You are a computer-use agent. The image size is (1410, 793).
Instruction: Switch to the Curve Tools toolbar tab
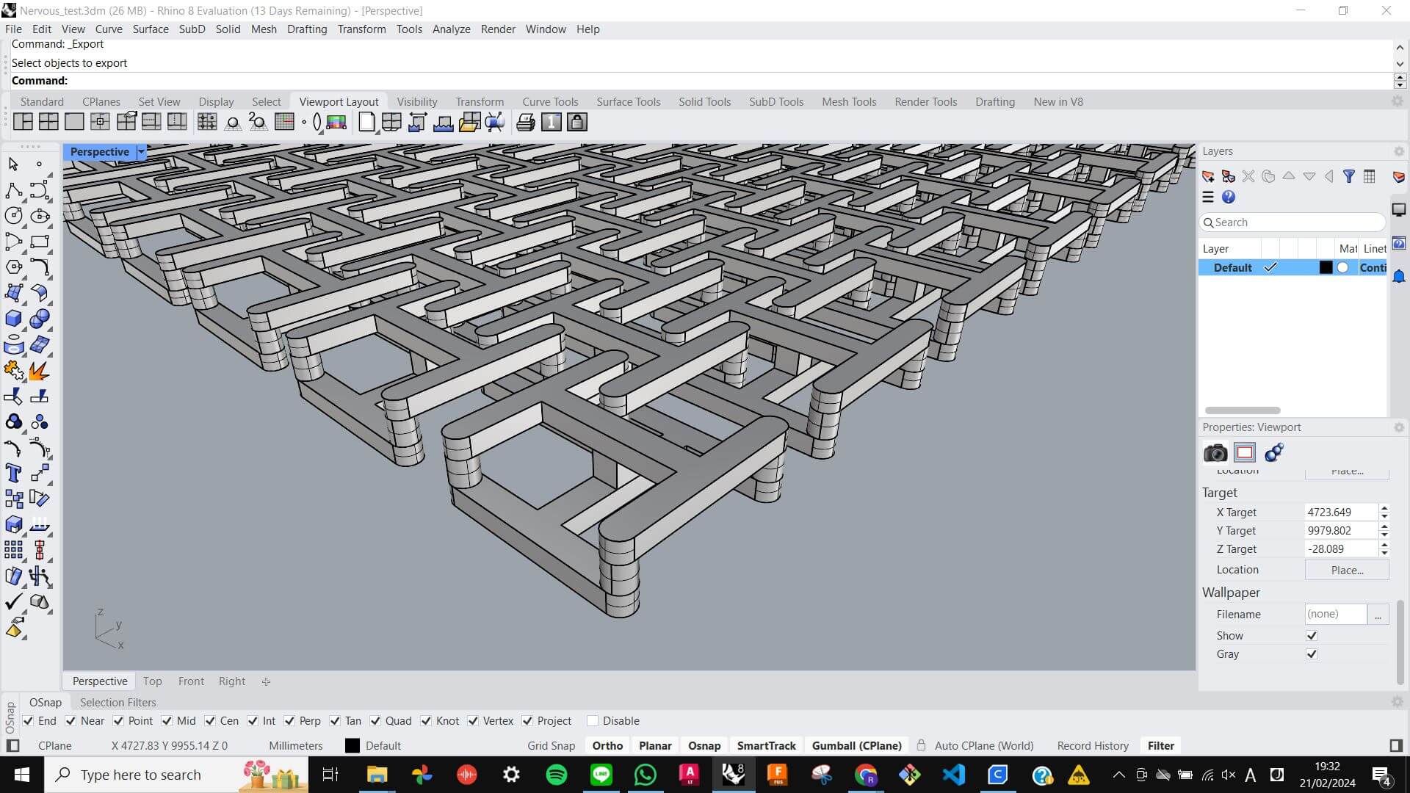[x=550, y=102]
